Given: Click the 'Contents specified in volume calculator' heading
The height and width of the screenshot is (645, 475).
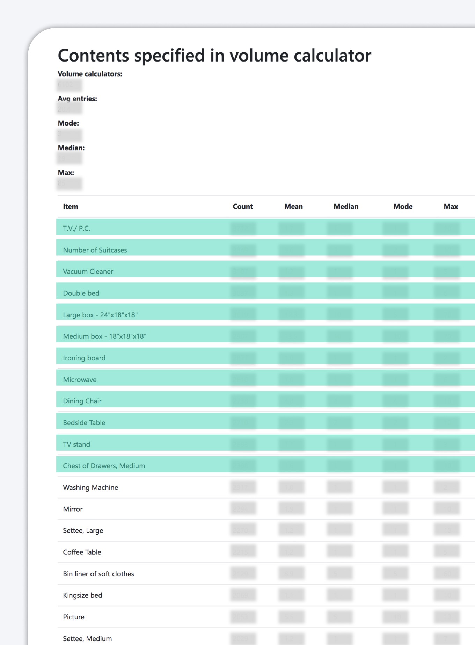Looking at the screenshot, I should pos(214,55).
